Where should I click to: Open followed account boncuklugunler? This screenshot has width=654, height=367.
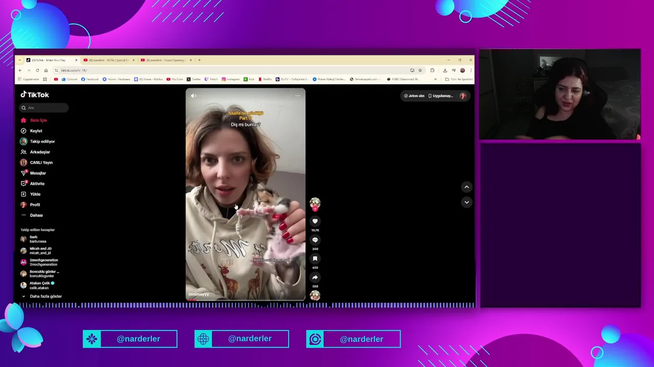[x=40, y=274]
